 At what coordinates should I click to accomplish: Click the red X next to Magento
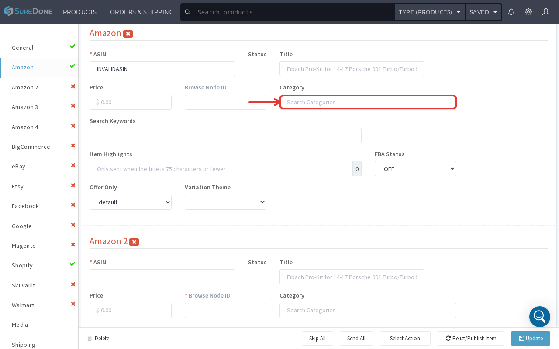coord(73,245)
